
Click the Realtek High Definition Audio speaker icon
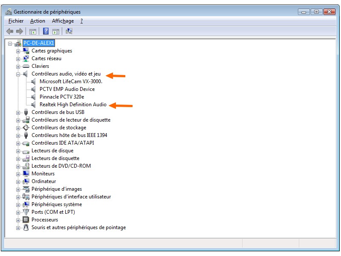tap(34, 105)
